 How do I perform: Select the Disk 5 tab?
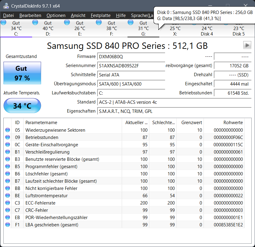click(x=239, y=31)
